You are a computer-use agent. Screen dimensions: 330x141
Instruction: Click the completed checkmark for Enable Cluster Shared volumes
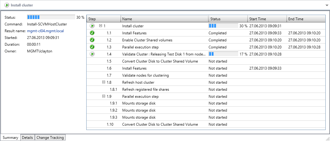click(x=92, y=40)
